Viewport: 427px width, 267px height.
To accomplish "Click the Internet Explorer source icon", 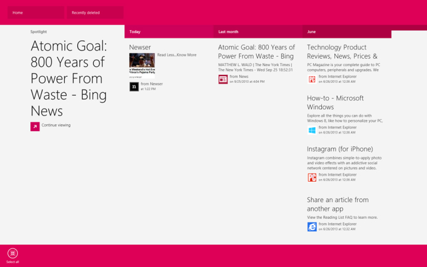I will point(312,227).
